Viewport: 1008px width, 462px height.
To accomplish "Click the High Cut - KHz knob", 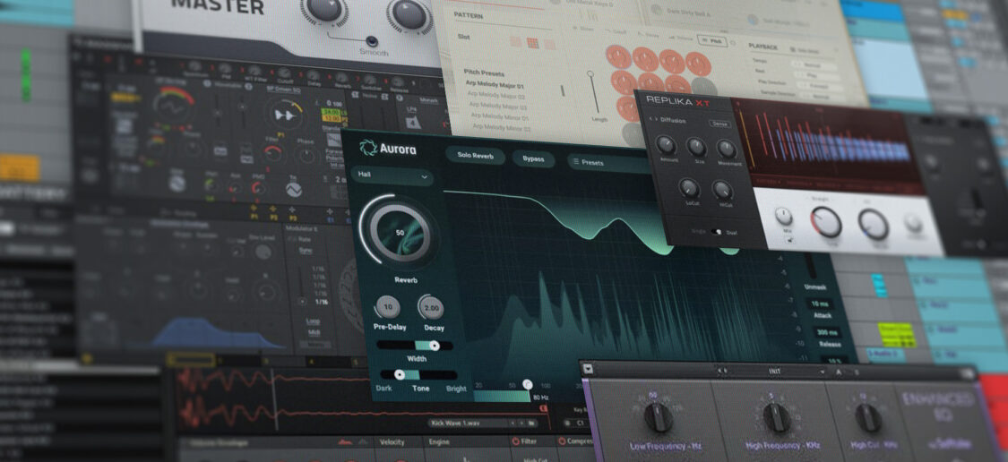I will click(868, 417).
